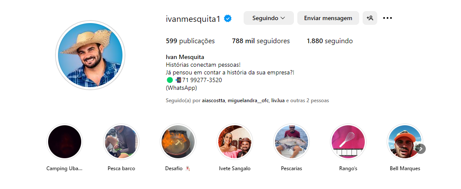Viewport: 461px width, 189px height.
Task: Open the miguelandra__ofc profile link
Action: click(x=248, y=100)
